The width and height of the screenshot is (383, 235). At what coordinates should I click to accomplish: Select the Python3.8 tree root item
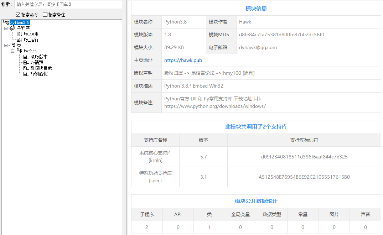pyautogui.click(x=20, y=22)
